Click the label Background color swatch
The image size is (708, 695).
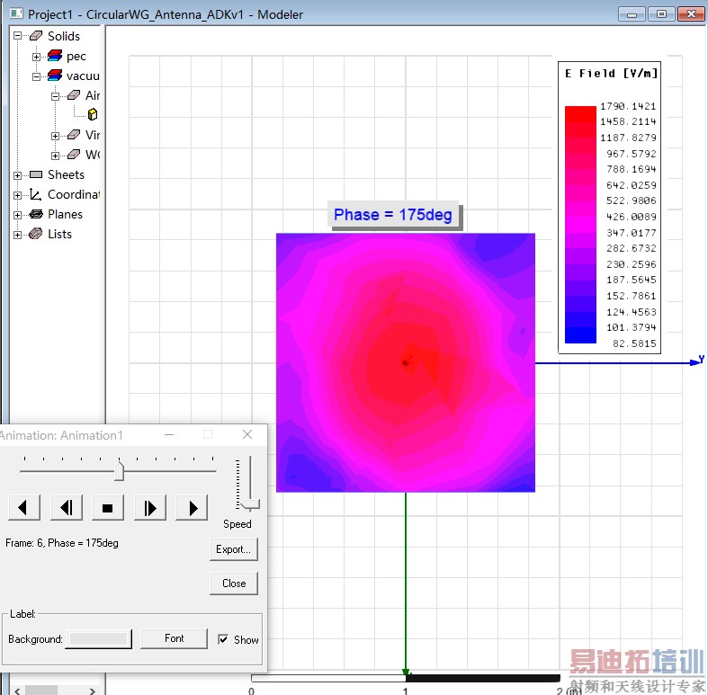click(x=100, y=638)
